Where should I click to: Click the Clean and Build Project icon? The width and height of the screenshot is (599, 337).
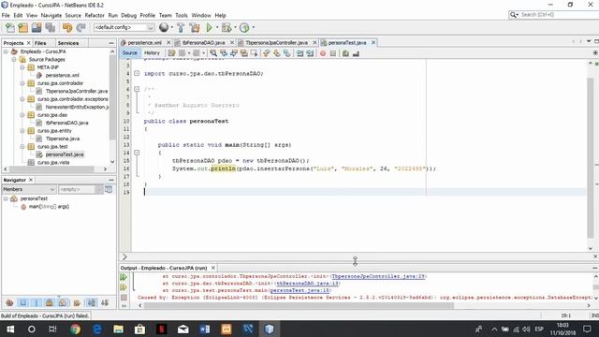195,27
